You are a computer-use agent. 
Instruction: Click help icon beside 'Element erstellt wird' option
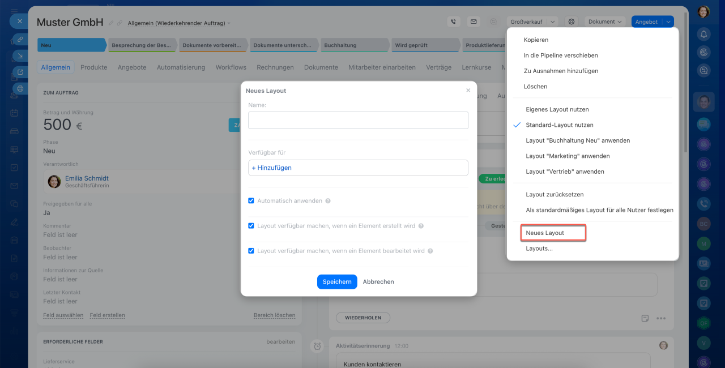(x=421, y=226)
